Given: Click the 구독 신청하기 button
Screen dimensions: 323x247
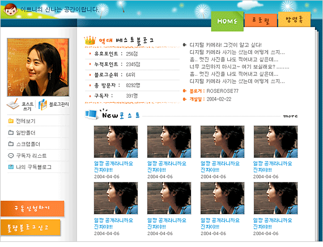Looking at the screenshot, I should 32,209.
